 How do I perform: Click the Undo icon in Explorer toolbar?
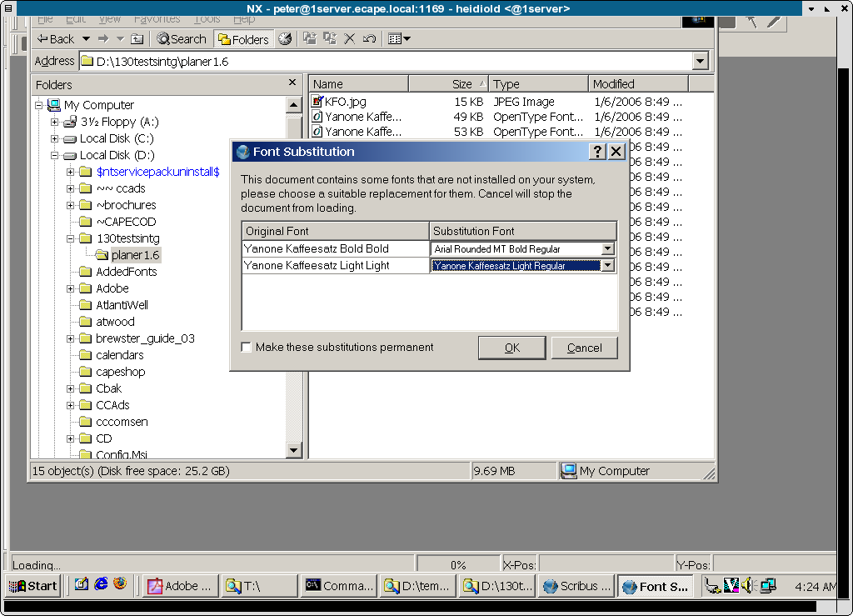[x=369, y=39]
